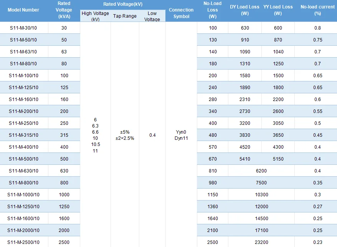Select model cell S11-M-160/10
This screenshot has height=247, width=337.
coord(23,99)
